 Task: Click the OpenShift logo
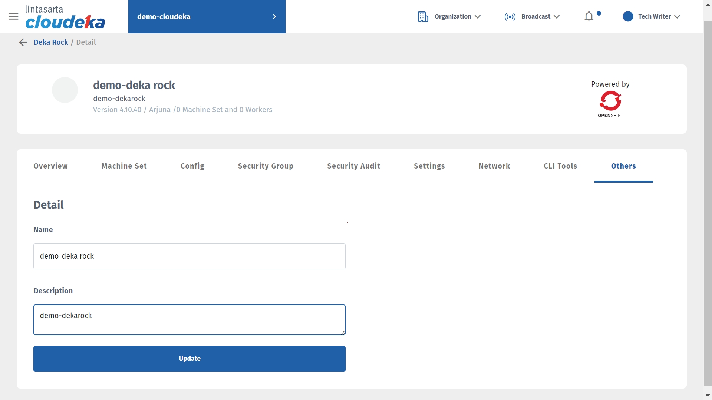tap(610, 104)
